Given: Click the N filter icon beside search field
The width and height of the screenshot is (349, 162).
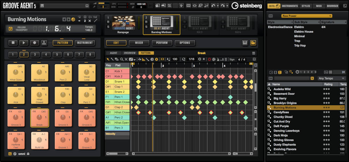Looking at the screenshot, I should pos(312,78).
